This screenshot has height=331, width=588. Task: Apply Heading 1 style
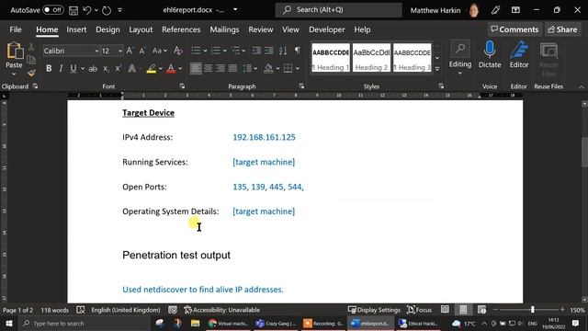[x=331, y=58]
